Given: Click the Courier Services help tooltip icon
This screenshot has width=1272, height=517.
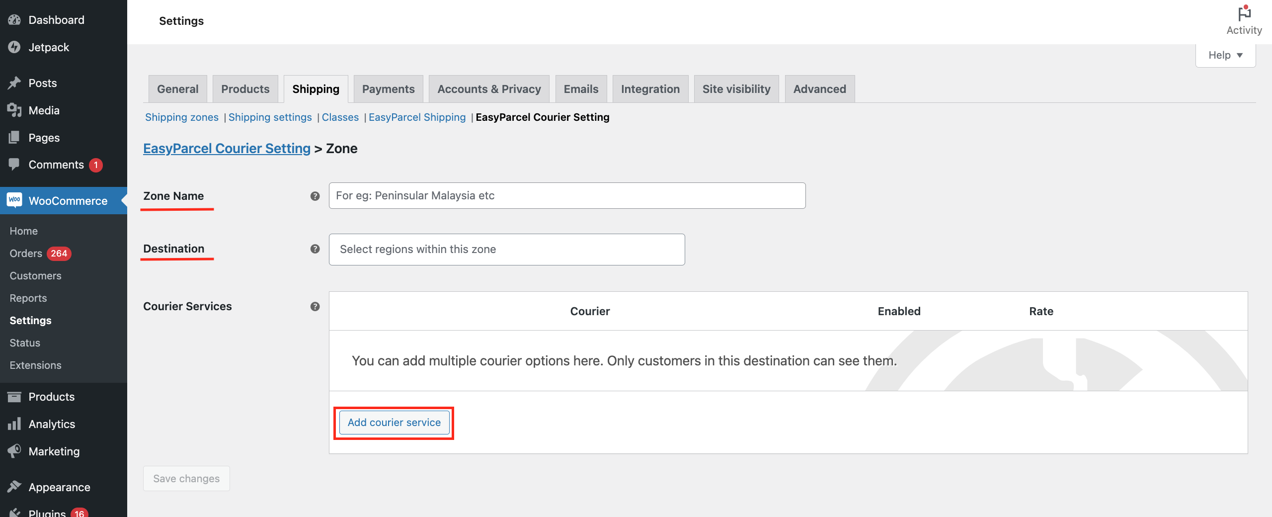Looking at the screenshot, I should 315,306.
